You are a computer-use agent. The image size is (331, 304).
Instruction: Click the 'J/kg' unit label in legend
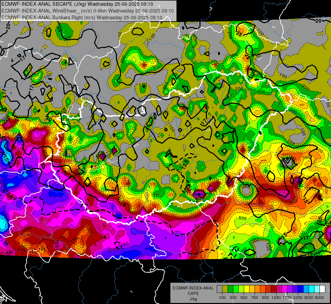(x=193, y=299)
